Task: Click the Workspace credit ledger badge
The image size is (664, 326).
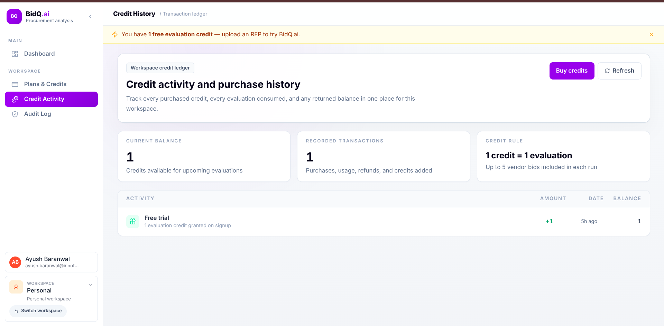Action: tap(160, 68)
